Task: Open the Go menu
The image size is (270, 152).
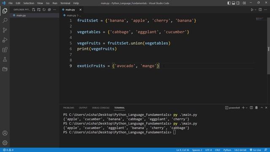Action: pos(48,3)
